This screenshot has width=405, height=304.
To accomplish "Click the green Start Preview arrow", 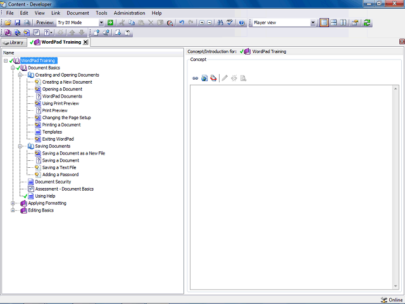I will click(110, 23).
